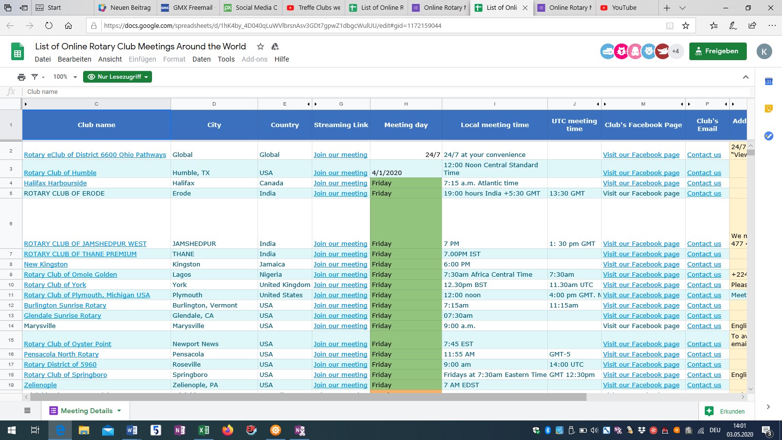This screenshot has height=440, width=782.
Task: Open Firefox from the taskbar
Action: [228, 430]
